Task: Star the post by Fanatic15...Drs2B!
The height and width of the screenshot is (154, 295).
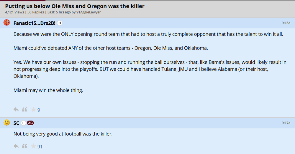Action: pyautogui.click(x=33, y=110)
